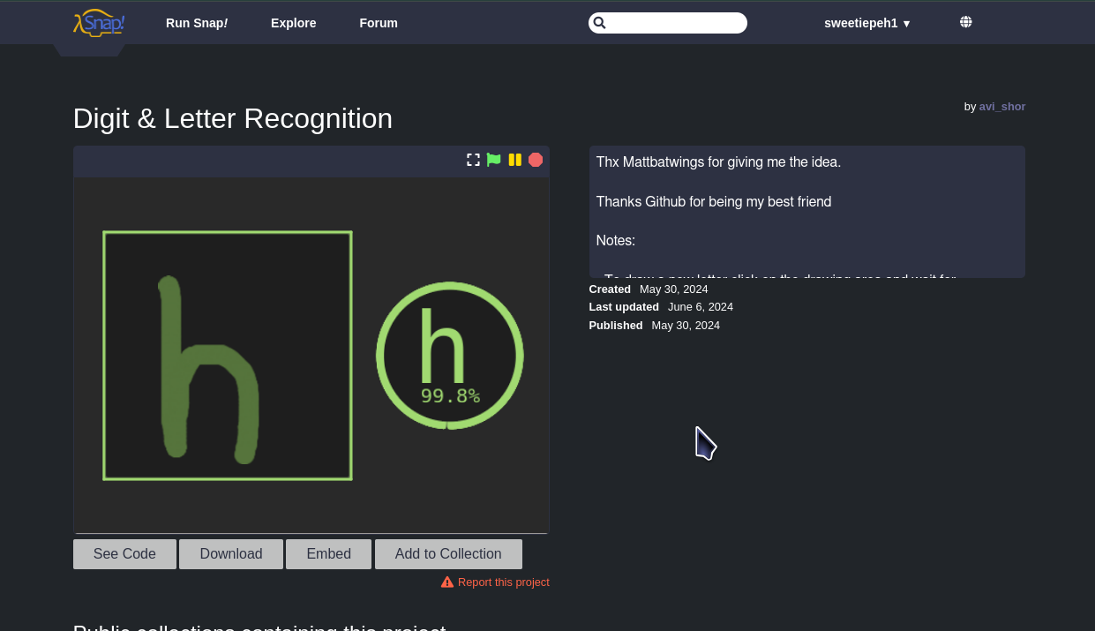1095x631 pixels.
Task: Click the circular 99.8% recognition result
Action: (450, 356)
